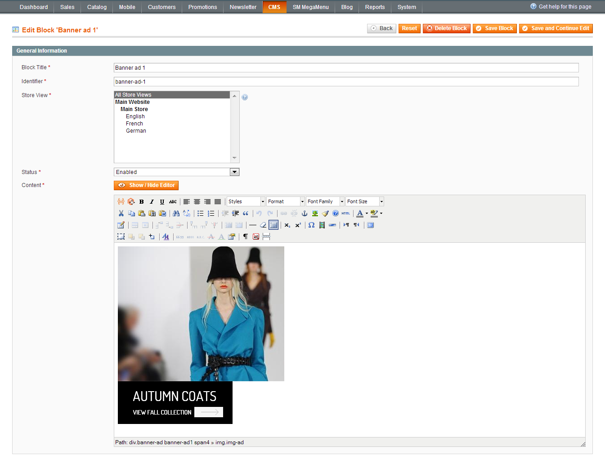The width and height of the screenshot is (605, 455).
Task: Open the Font Family dropdown
Action: pyautogui.click(x=325, y=201)
